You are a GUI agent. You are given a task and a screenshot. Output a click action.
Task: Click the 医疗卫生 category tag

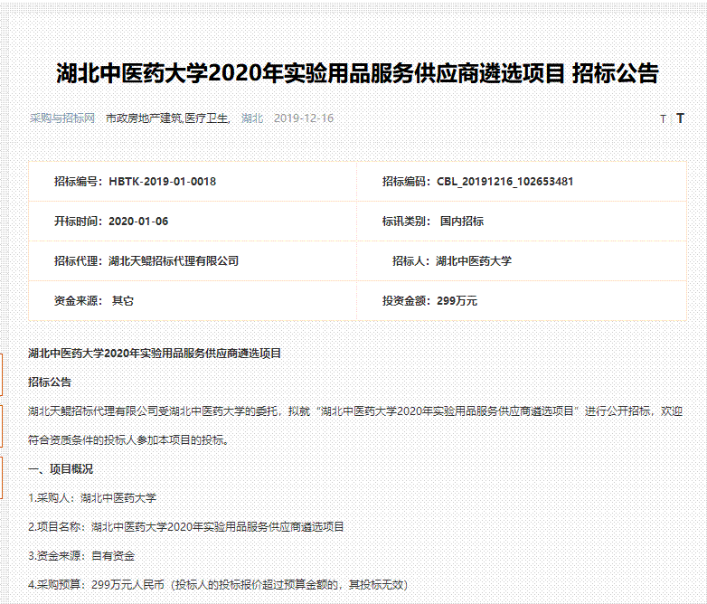pyautogui.click(x=207, y=118)
